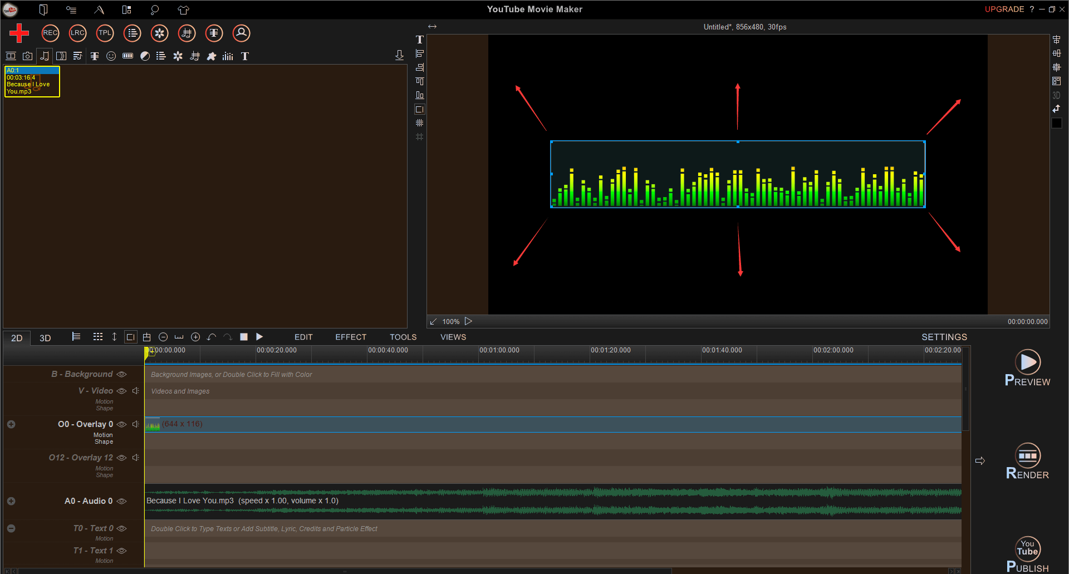1069x574 pixels.
Task: Click the undo arrow in timeline toolbar
Action: coord(212,337)
